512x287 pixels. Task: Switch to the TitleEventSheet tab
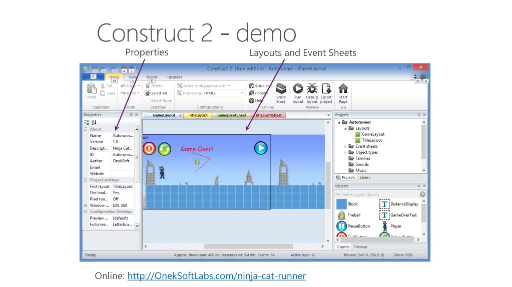pyautogui.click(x=268, y=115)
